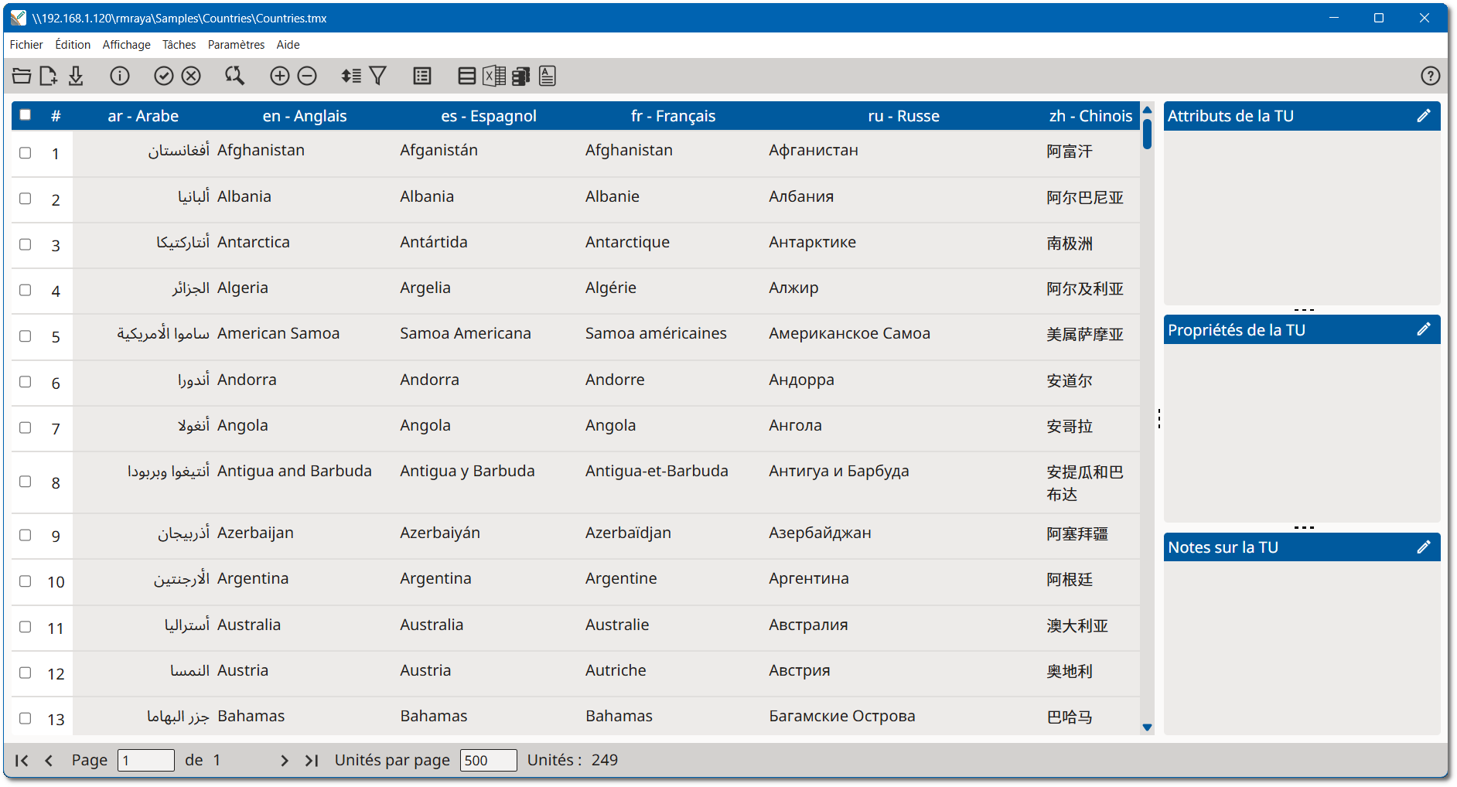
Task: Check the row 9 Azerbaijan checkbox
Action: coord(26,535)
